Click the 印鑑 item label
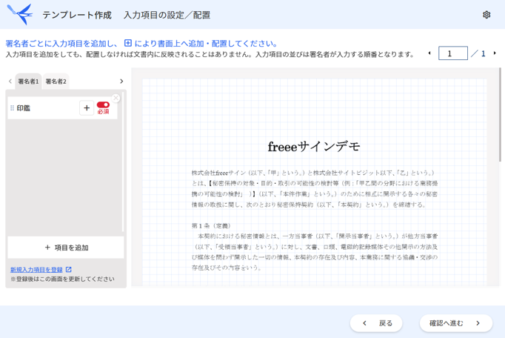 coord(24,108)
